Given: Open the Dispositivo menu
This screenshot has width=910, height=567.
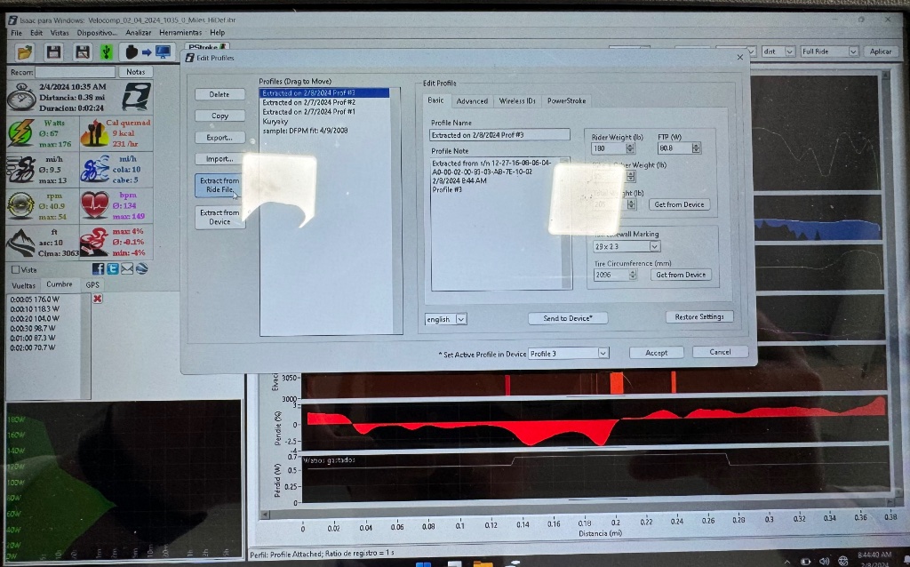Looking at the screenshot, I should click(97, 33).
